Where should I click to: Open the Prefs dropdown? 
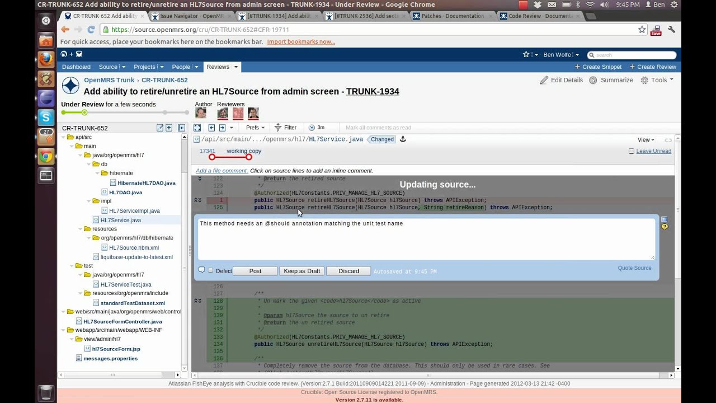pos(255,128)
